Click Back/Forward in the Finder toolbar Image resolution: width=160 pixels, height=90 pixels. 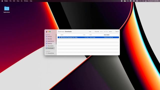pyautogui.click(x=61, y=32)
